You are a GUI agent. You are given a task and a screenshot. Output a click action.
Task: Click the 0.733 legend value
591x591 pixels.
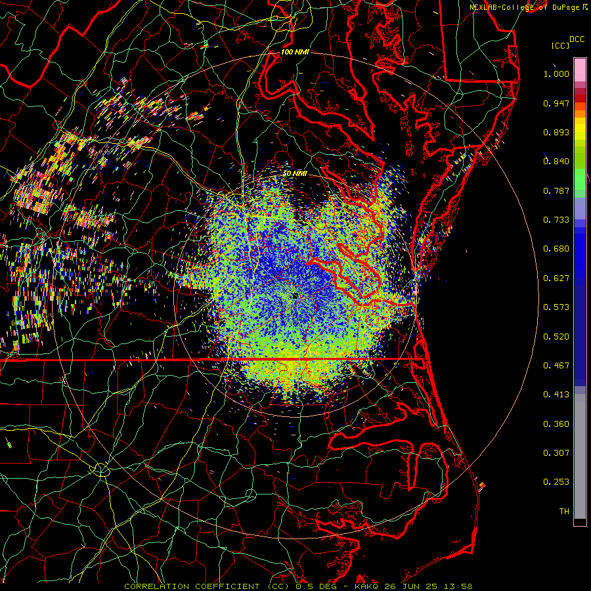(556, 220)
